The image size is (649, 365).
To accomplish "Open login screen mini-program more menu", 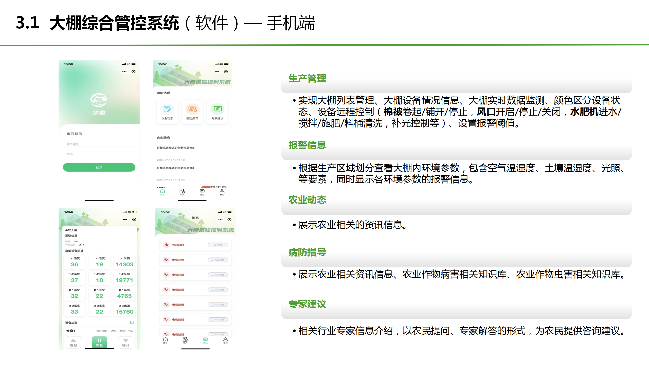I will 124,72.
